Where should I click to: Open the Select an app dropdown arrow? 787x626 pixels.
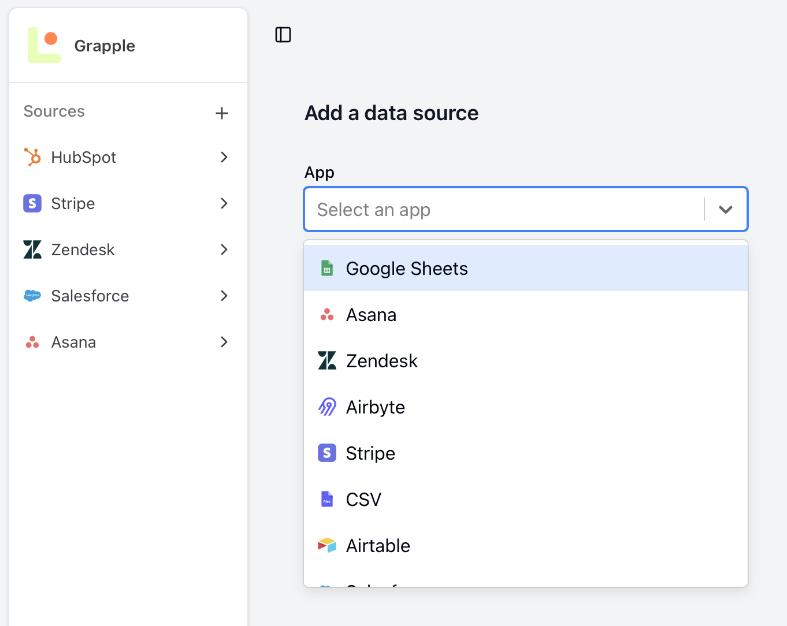(x=726, y=209)
